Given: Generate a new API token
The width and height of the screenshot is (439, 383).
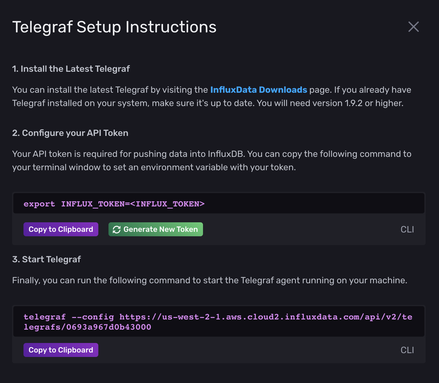Looking at the screenshot, I should [x=155, y=229].
